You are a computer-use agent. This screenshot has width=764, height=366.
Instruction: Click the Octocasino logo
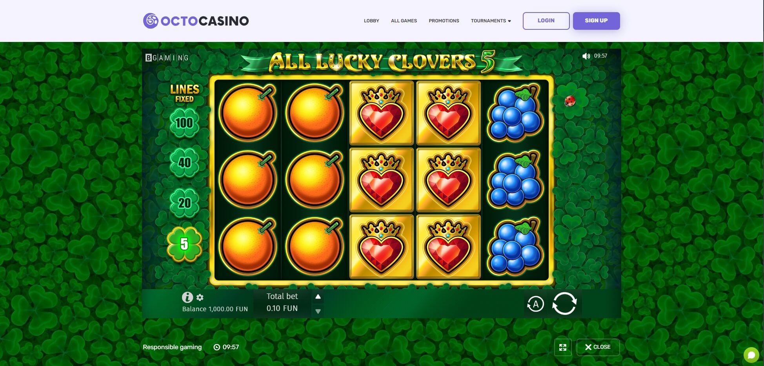(196, 21)
